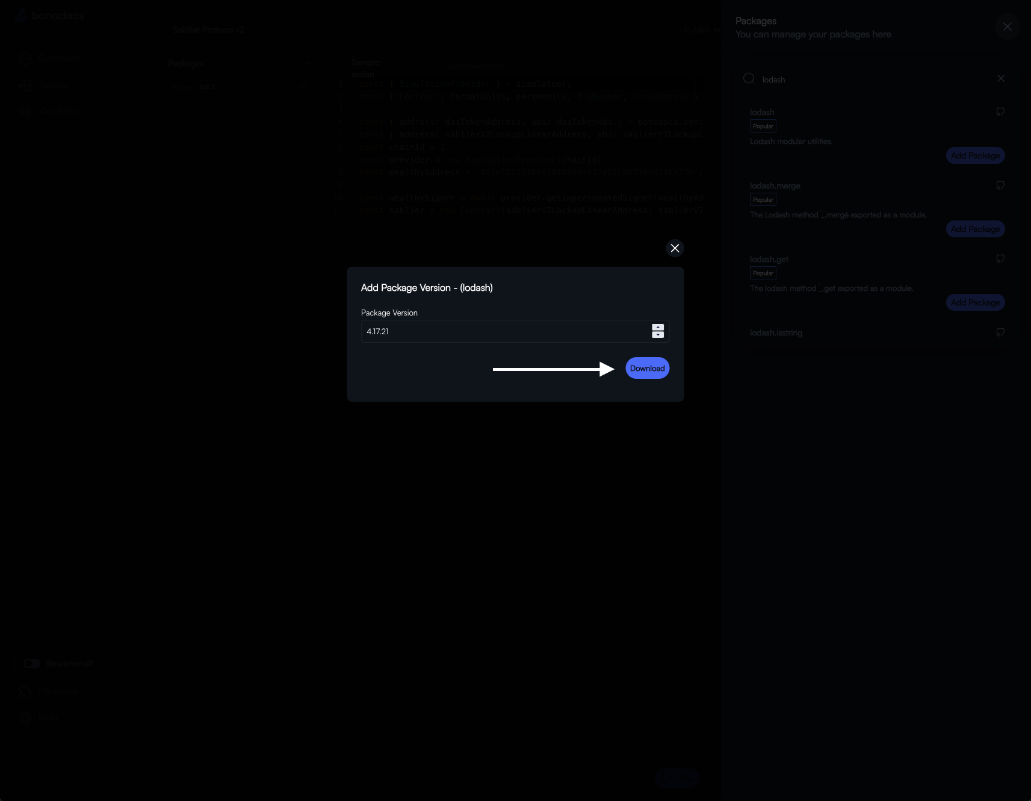Click the plus icon beside Packages heading

coord(307,63)
